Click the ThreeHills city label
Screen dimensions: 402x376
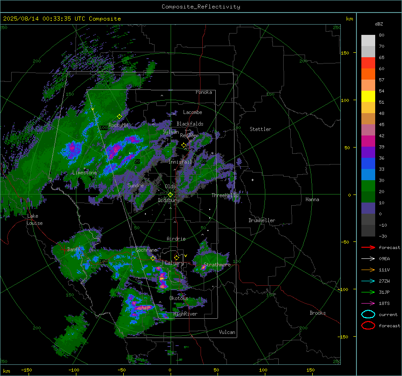point(225,195)
